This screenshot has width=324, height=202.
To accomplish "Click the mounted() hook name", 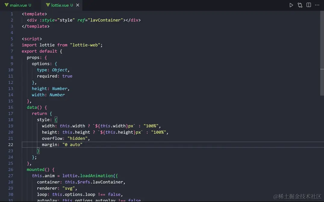I will tap(36, 170).
